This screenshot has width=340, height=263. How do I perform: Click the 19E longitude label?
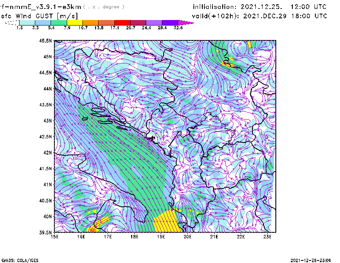tap(161, 237)
